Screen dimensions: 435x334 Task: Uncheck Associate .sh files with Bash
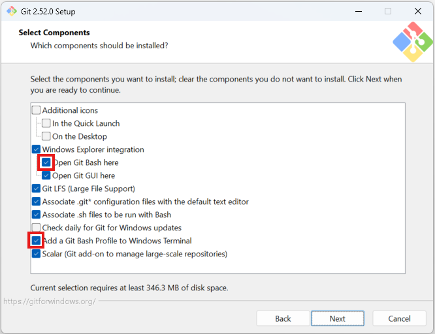[36, 215]
